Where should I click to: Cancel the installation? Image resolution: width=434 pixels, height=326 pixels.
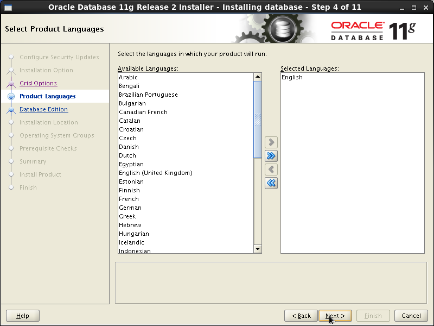411,316
